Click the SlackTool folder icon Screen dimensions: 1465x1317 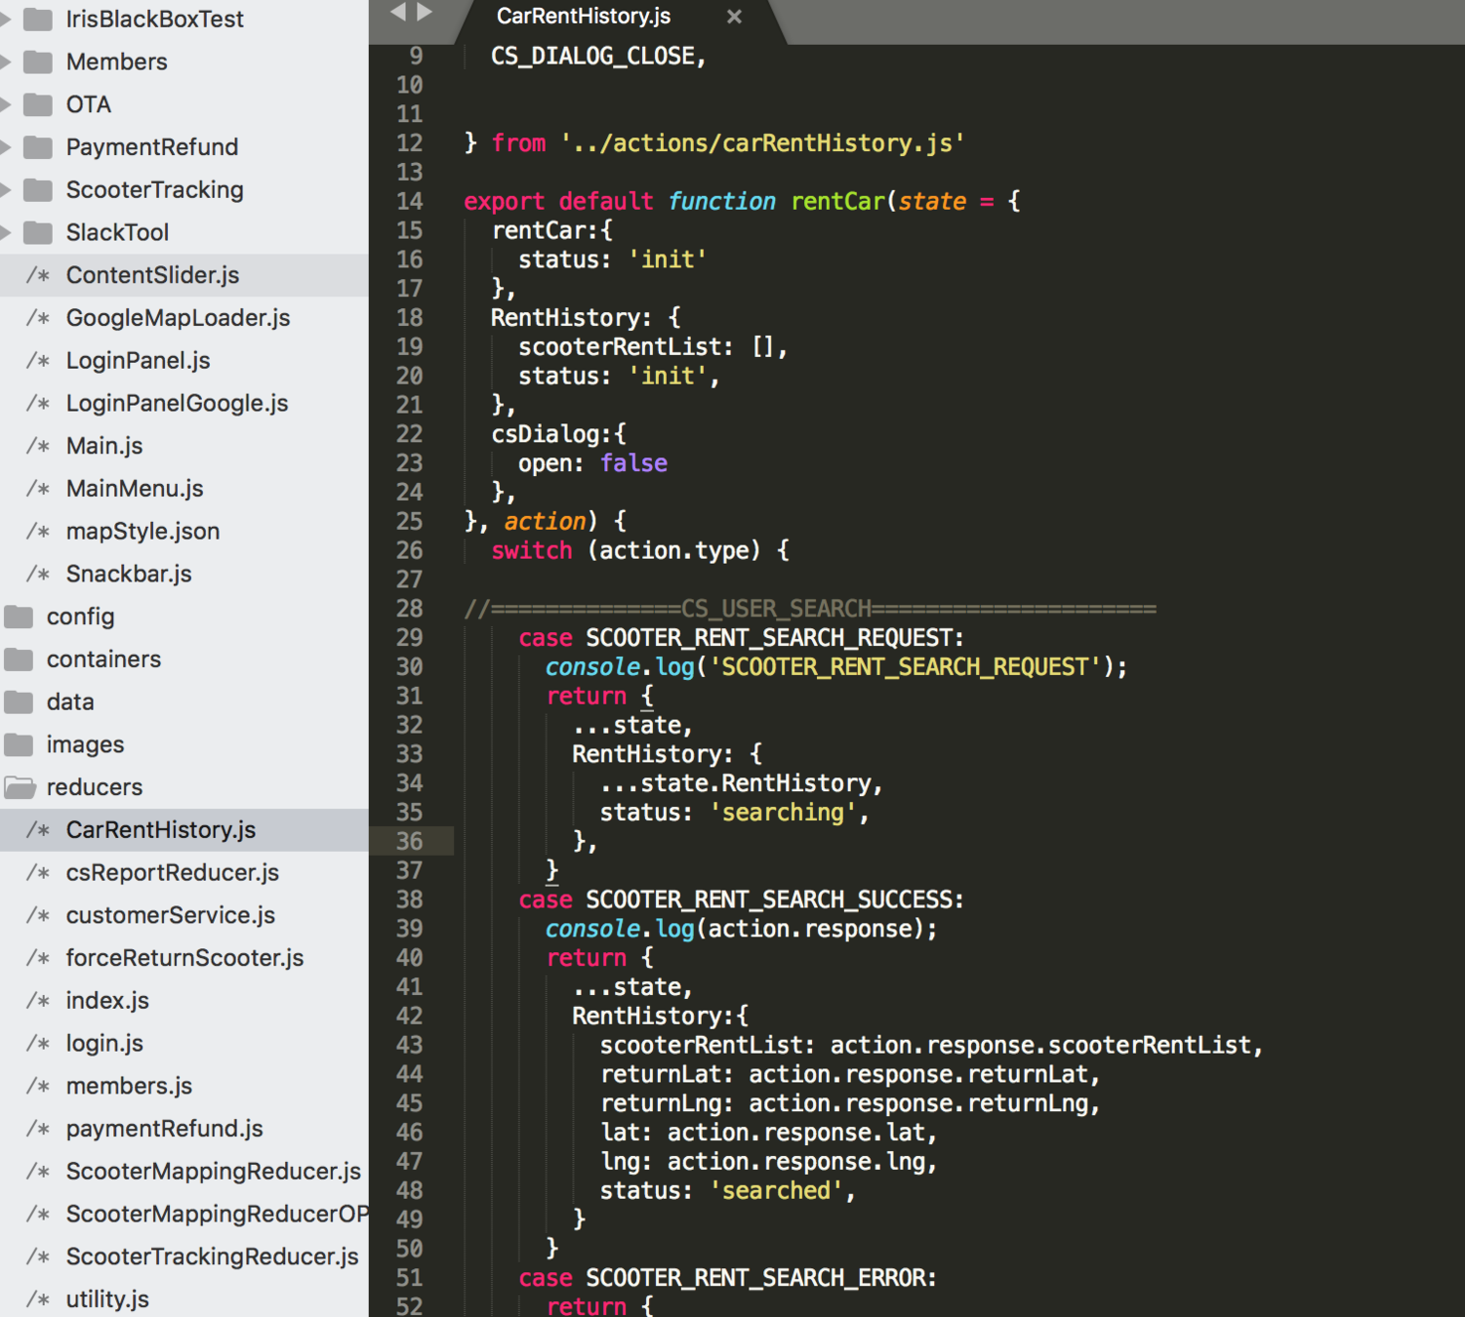point(38,232)
